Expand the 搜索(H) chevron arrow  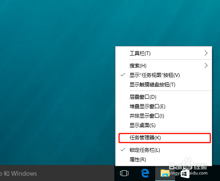pyautogui.click(x=206, y=65)
